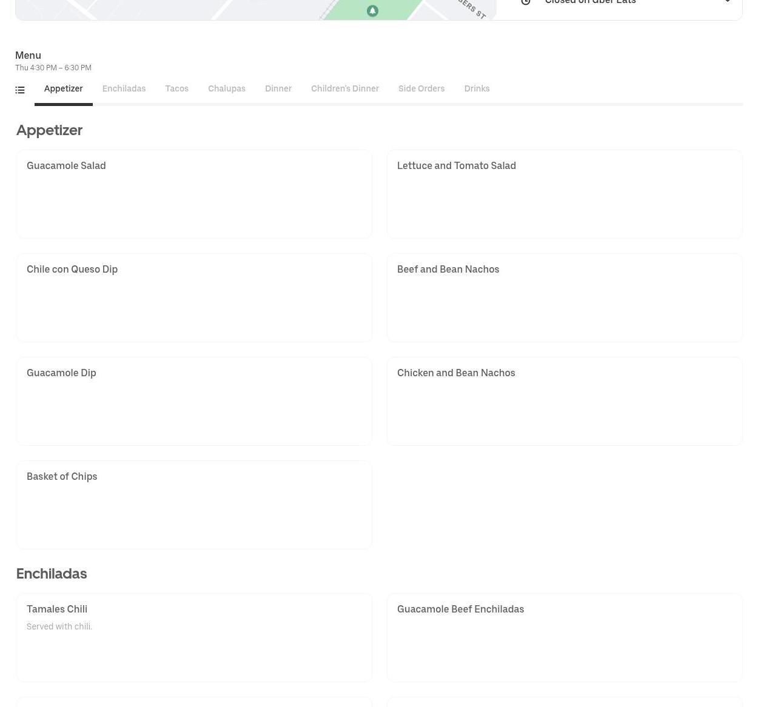Open the Chalupas menu tab
Screen dimensions: 758x707
[x=226, y=89]
